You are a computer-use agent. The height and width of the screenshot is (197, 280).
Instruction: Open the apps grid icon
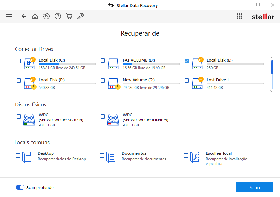pyautogui.click(x=240, y=17)
